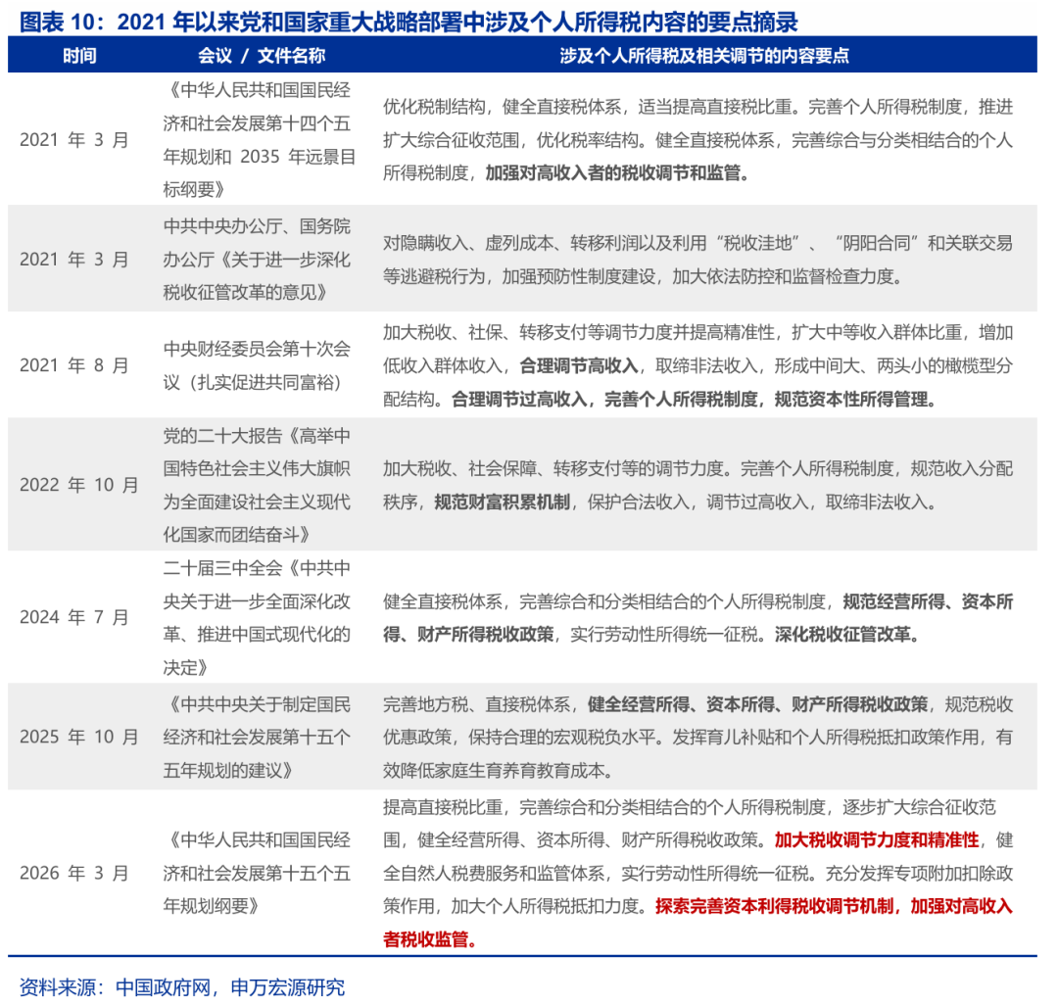The image size is (1058, 1005).
Task: Click red text 探索完善资本利得税收调节机制
Action: click(x=774, y=906)
